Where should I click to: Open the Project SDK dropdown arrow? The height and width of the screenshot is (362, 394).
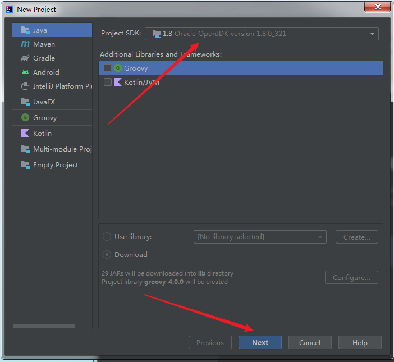[372, 34]
